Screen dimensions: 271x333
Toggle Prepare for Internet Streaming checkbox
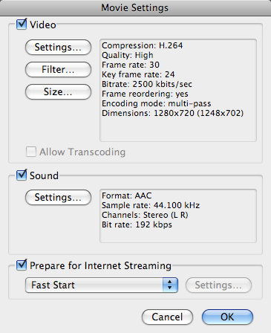pos(22,265)
